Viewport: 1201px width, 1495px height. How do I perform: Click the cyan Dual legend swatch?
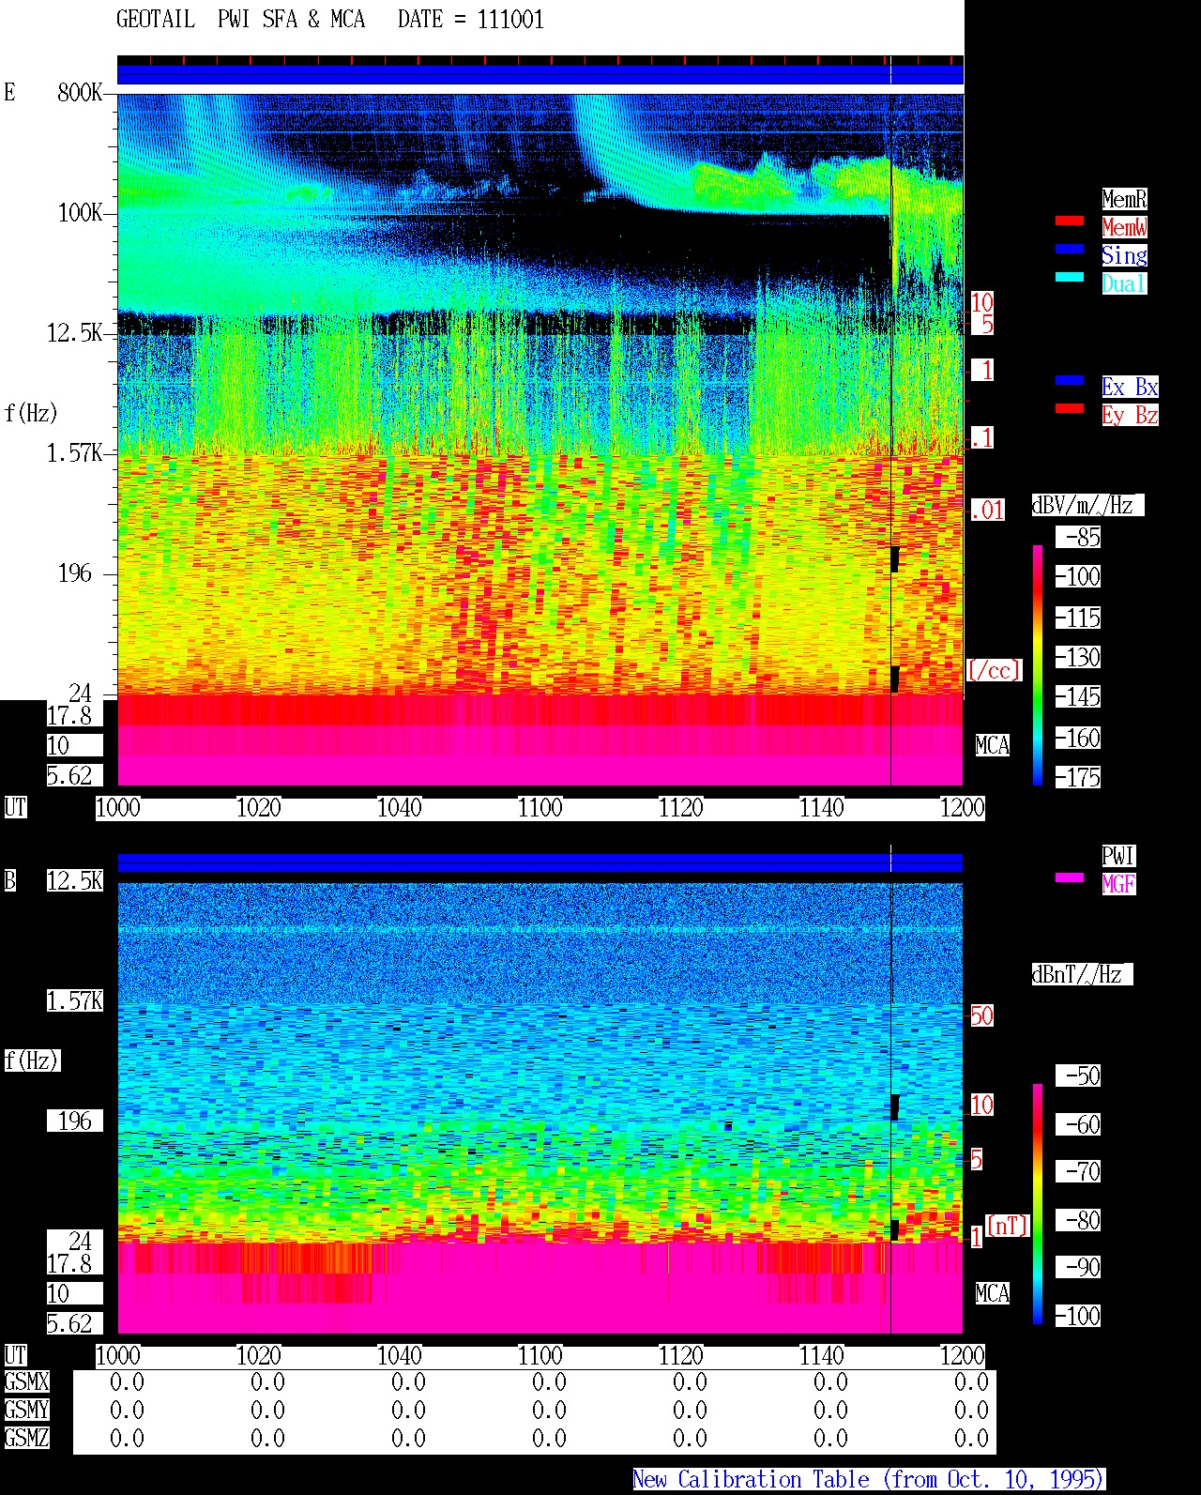click(1070, 278)
